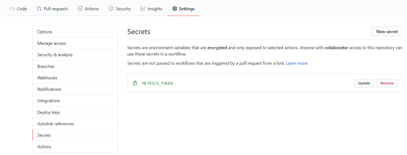The image size is (407, 155).
Task: Open the Branches settings page
Action: pos(46,66)
